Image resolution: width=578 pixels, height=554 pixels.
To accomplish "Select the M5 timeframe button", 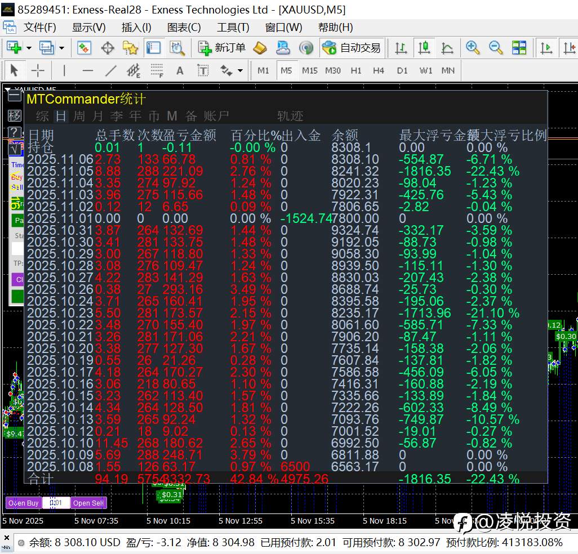I will [286, 70].
